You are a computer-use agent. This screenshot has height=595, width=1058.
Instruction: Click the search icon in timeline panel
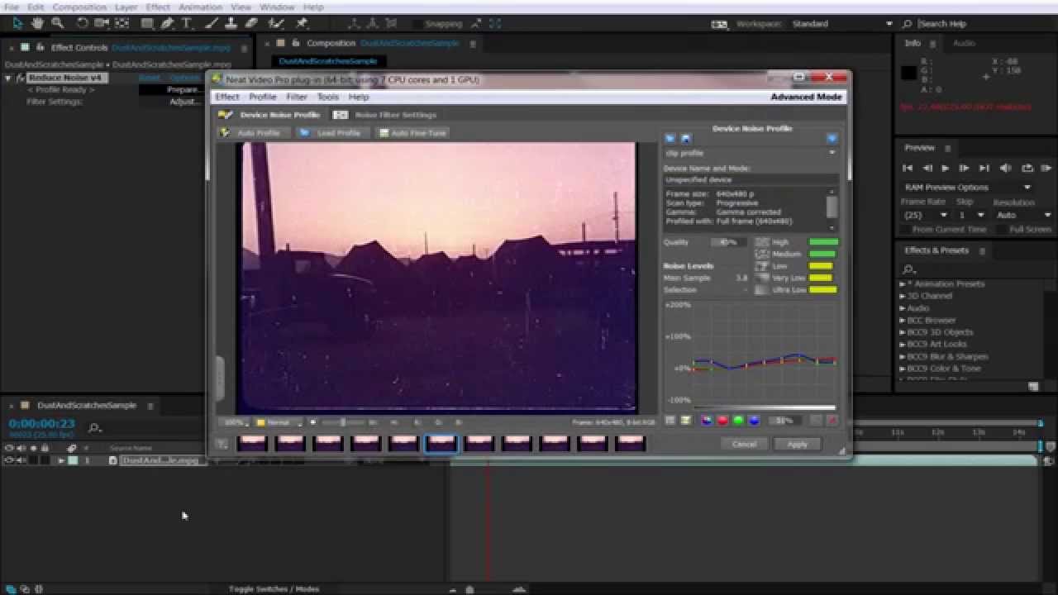pyautogui.click(x=94, y=427)
